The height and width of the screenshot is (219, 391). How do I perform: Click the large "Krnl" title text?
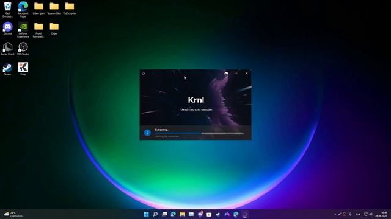196,100
